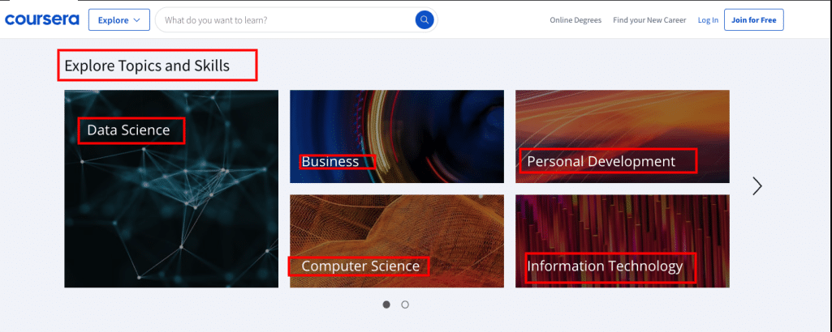This screenshot has height=332, width=832.
Task: Click the blue search magnifier icon
Action: coord(425,20)
